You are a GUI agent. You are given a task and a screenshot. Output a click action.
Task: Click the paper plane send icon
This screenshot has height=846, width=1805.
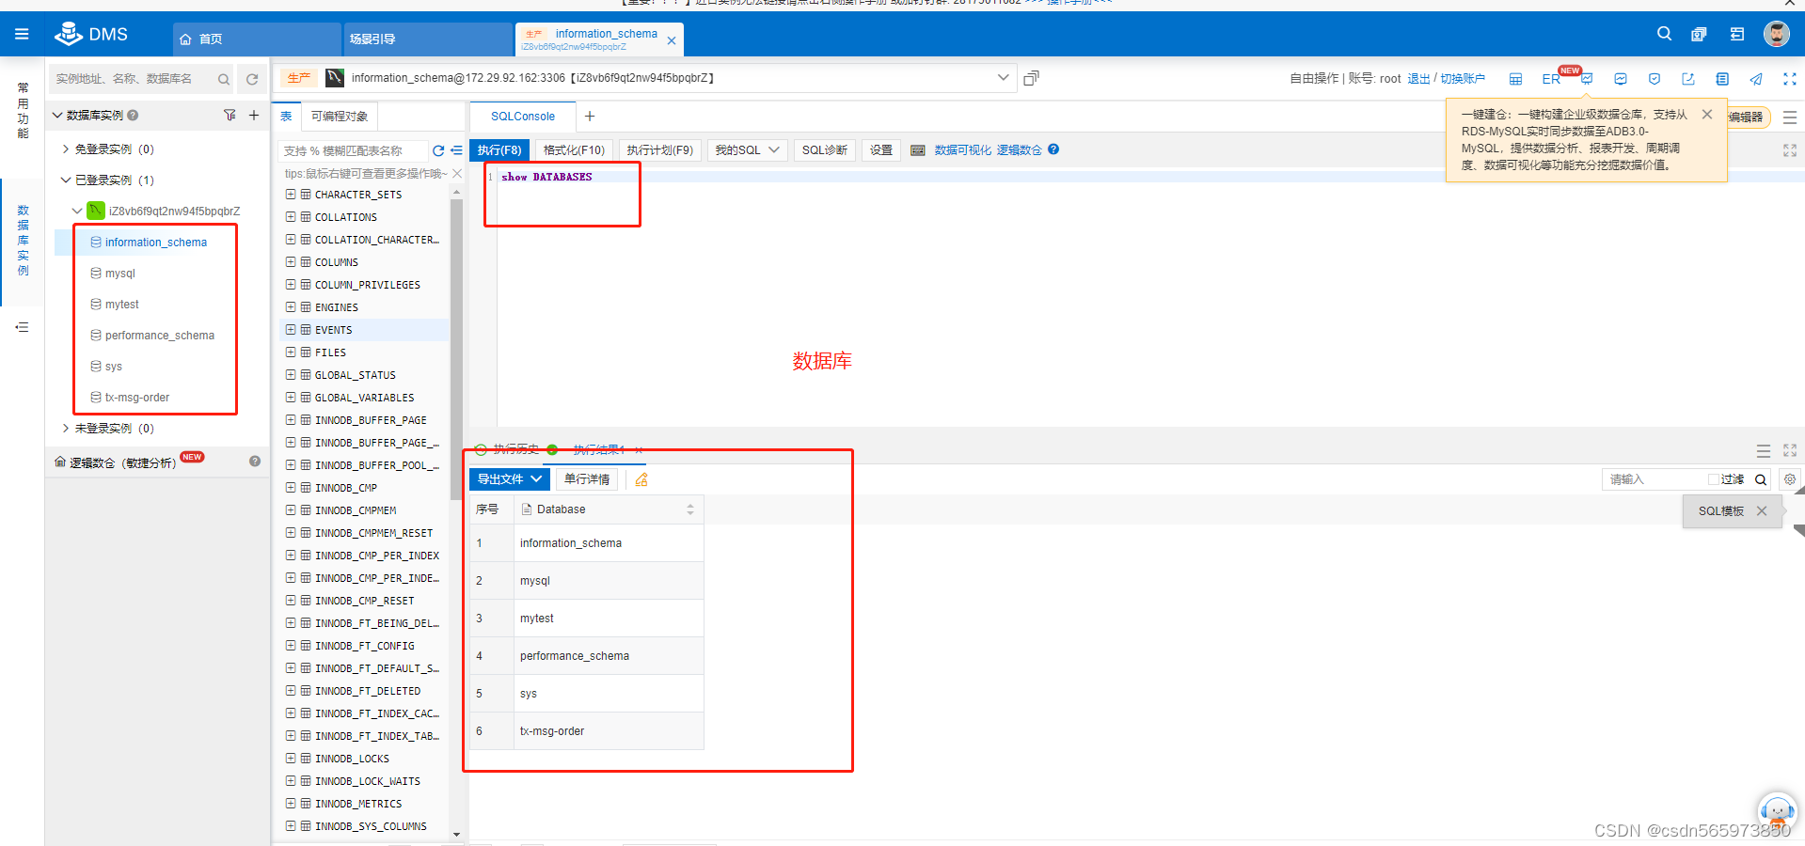1756,79
